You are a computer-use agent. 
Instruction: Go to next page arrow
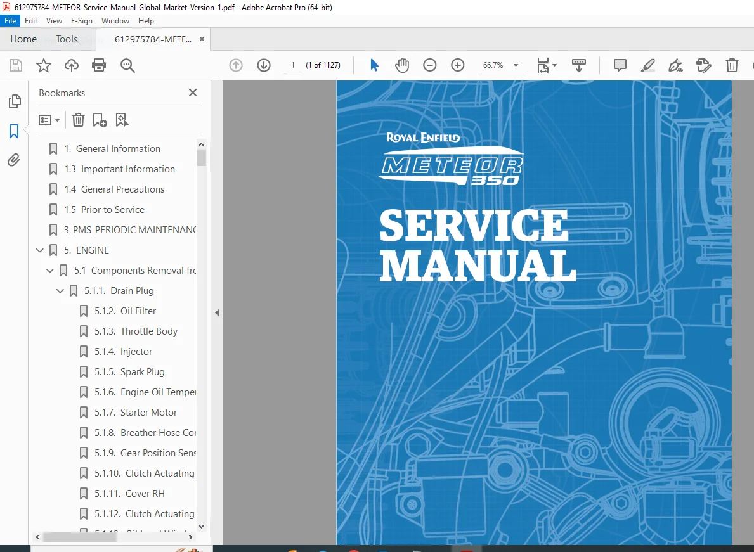click(x=264, y=65)
